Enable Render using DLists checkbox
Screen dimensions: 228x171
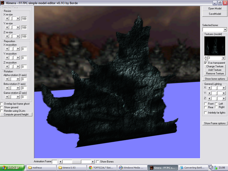(x=1, y=111)
